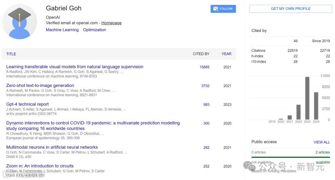The height and width of the screenshot is (180, 335).
Task: Open the Optimization interest tag
Action: [x=95, y=30]
